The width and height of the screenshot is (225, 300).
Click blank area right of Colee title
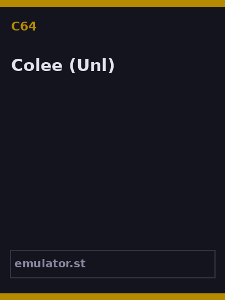click(x=168, y=65)
